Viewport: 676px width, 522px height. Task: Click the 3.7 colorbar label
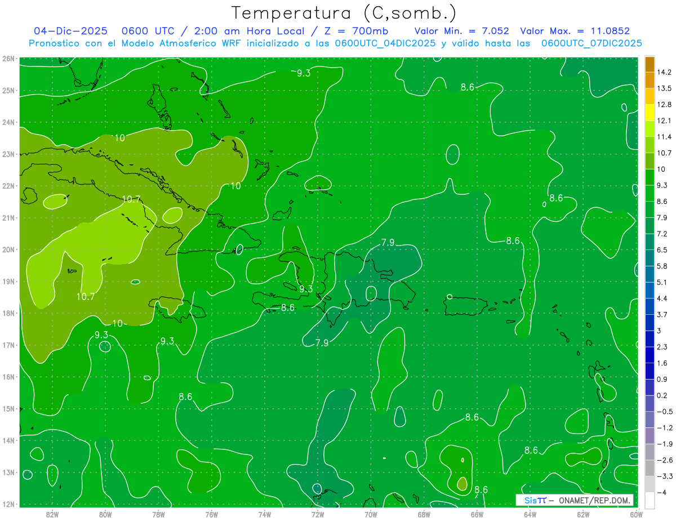point(662,314)
